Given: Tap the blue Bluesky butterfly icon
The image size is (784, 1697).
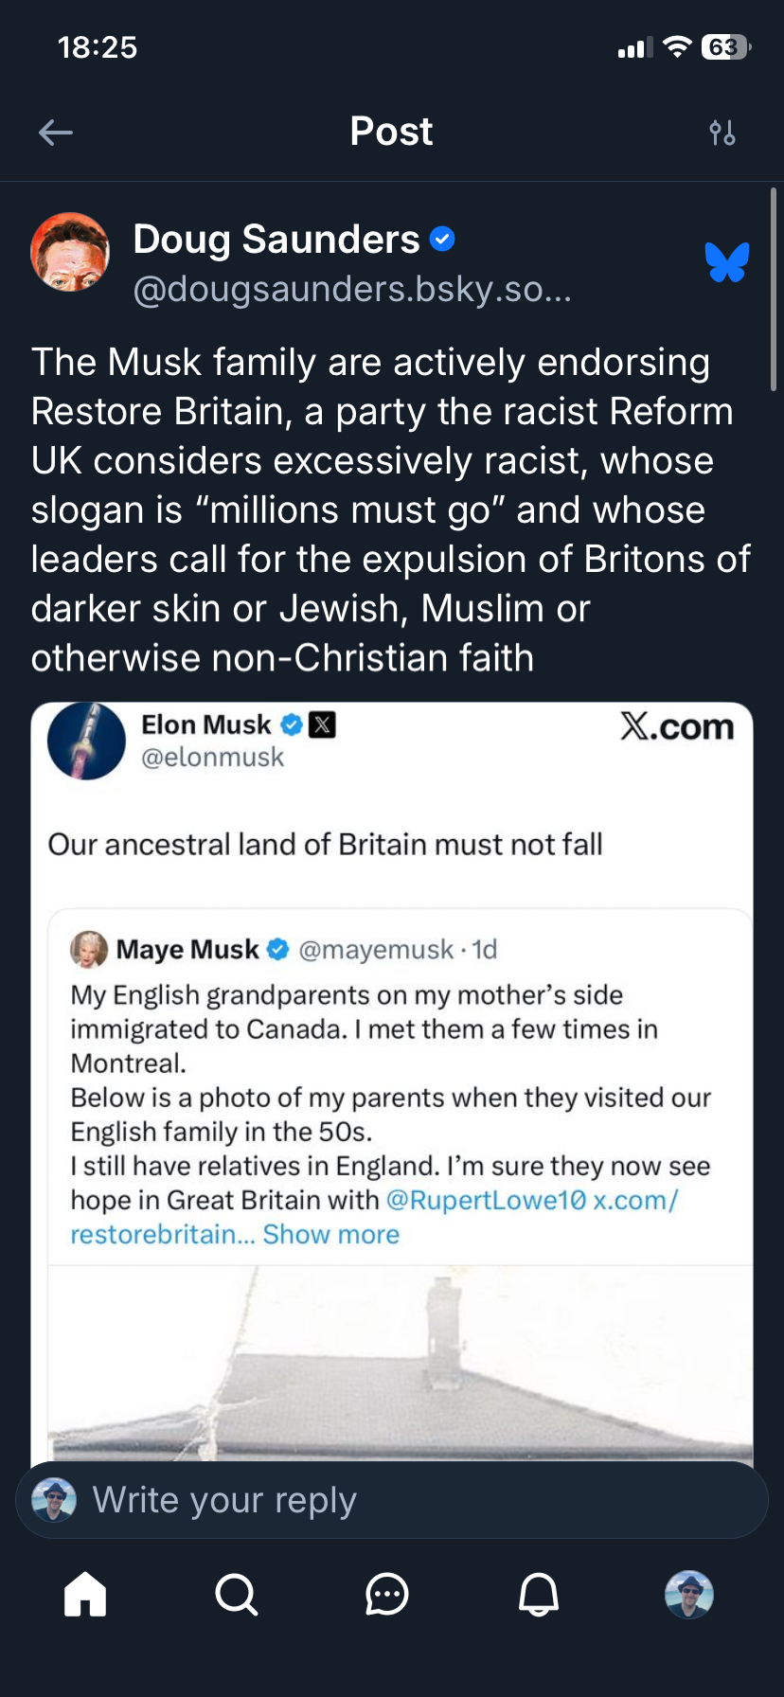Looking at the screenshot, I should tap(727, 262).
